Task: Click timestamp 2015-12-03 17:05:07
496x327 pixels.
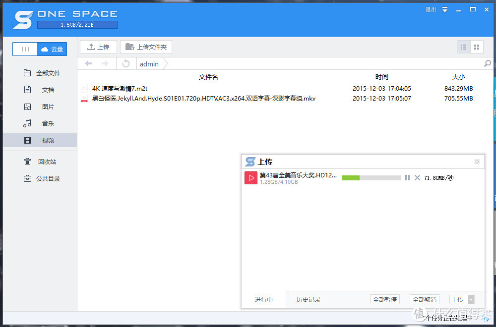Action: pyautogui.click(x=382, y=98)
